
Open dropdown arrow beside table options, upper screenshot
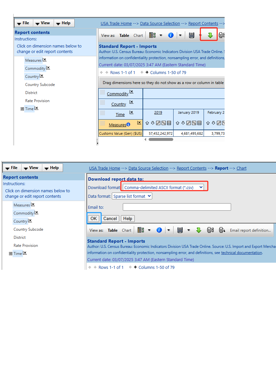coord(161,35)
